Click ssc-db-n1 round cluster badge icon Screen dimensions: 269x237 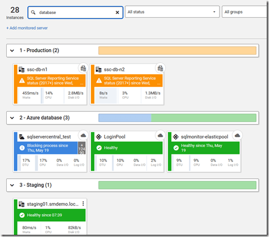point(83,68)
